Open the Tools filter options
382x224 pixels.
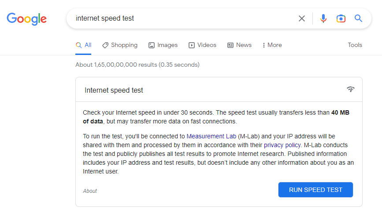(355, 45)
